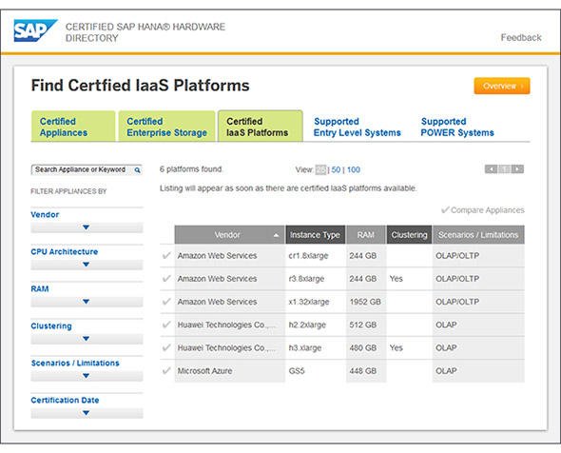Check the Amazon x1.32xlarge row
The width and height of the screenshot is (561, 453).
[166, 302]
